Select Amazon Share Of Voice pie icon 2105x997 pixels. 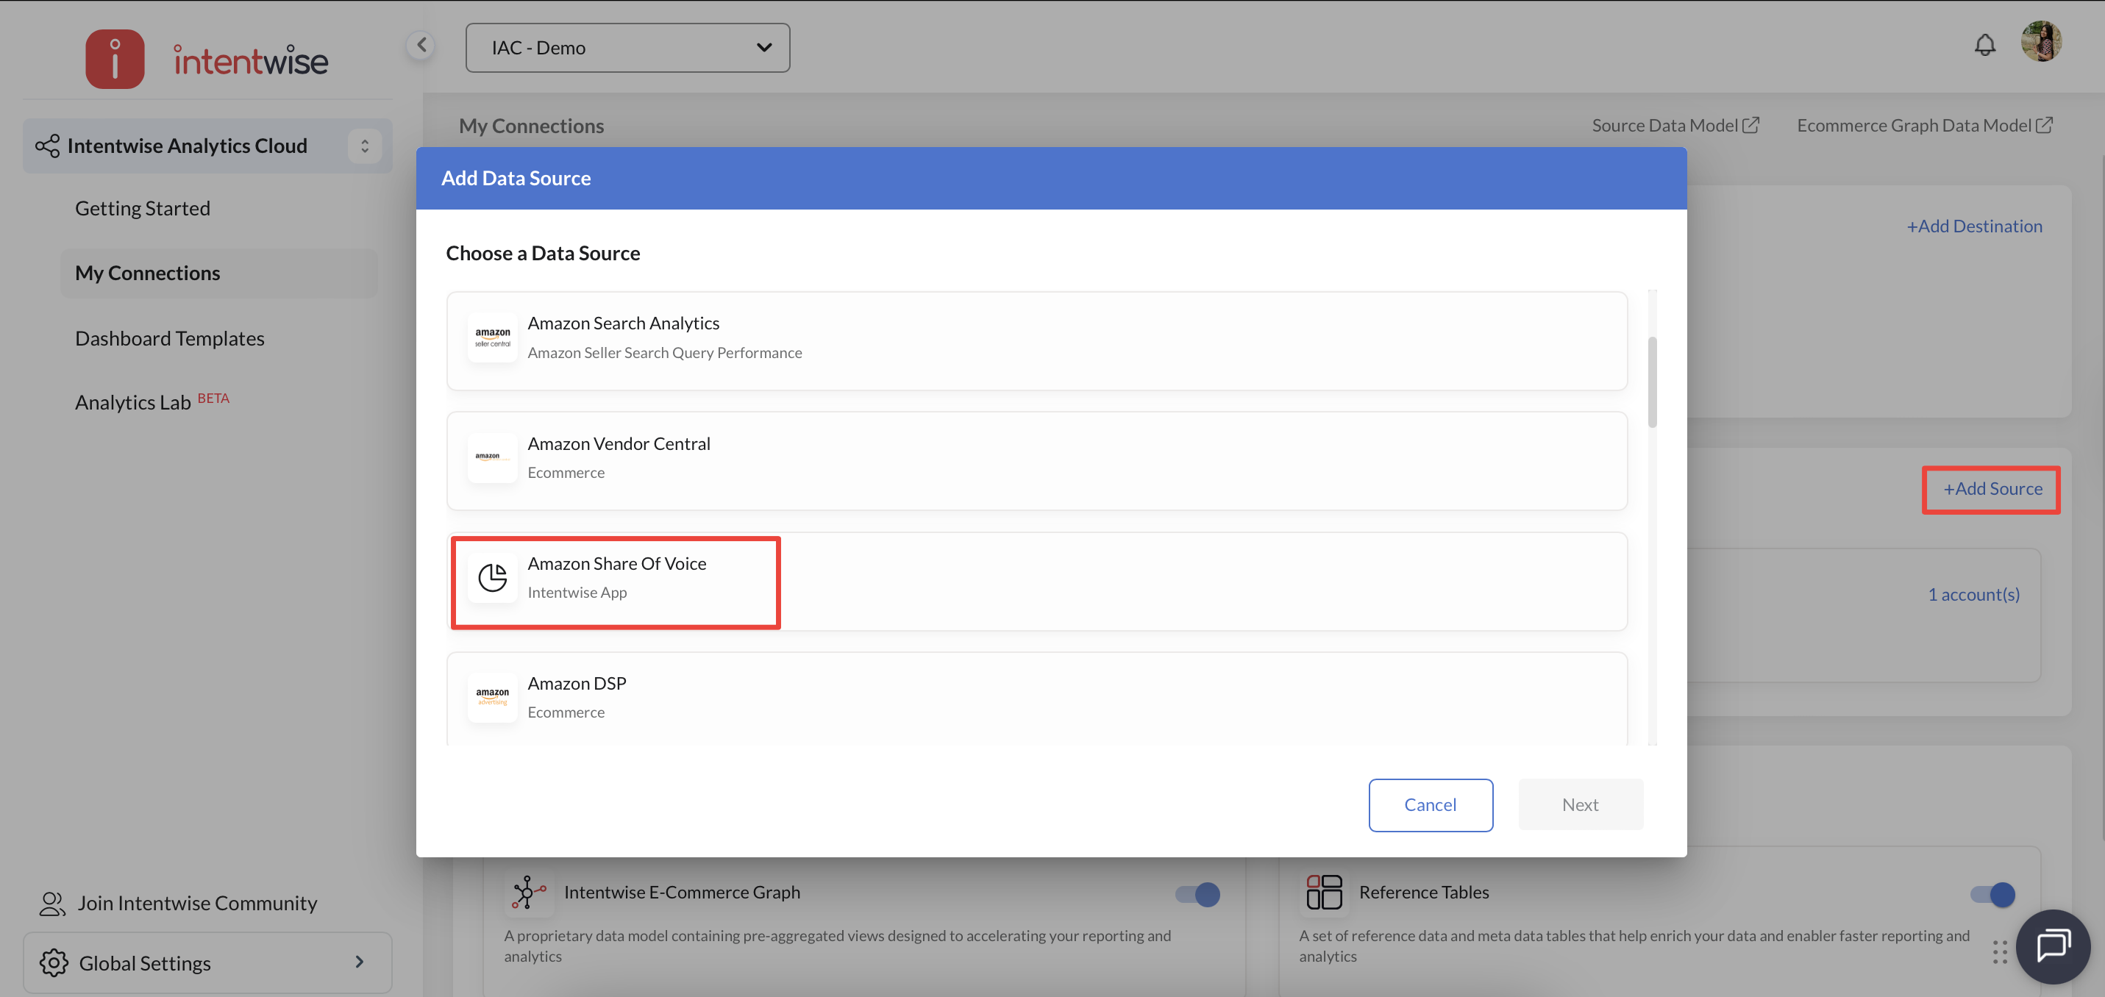click(x=492, y=578)
